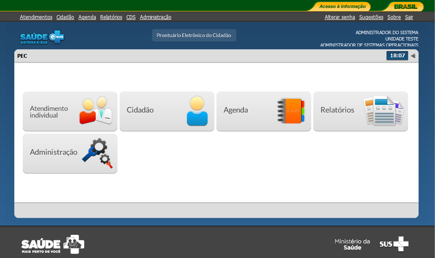The height and width of the screenshot is (258, 435).
Task: Expand the Administração top menu
Action: (155, 17)
